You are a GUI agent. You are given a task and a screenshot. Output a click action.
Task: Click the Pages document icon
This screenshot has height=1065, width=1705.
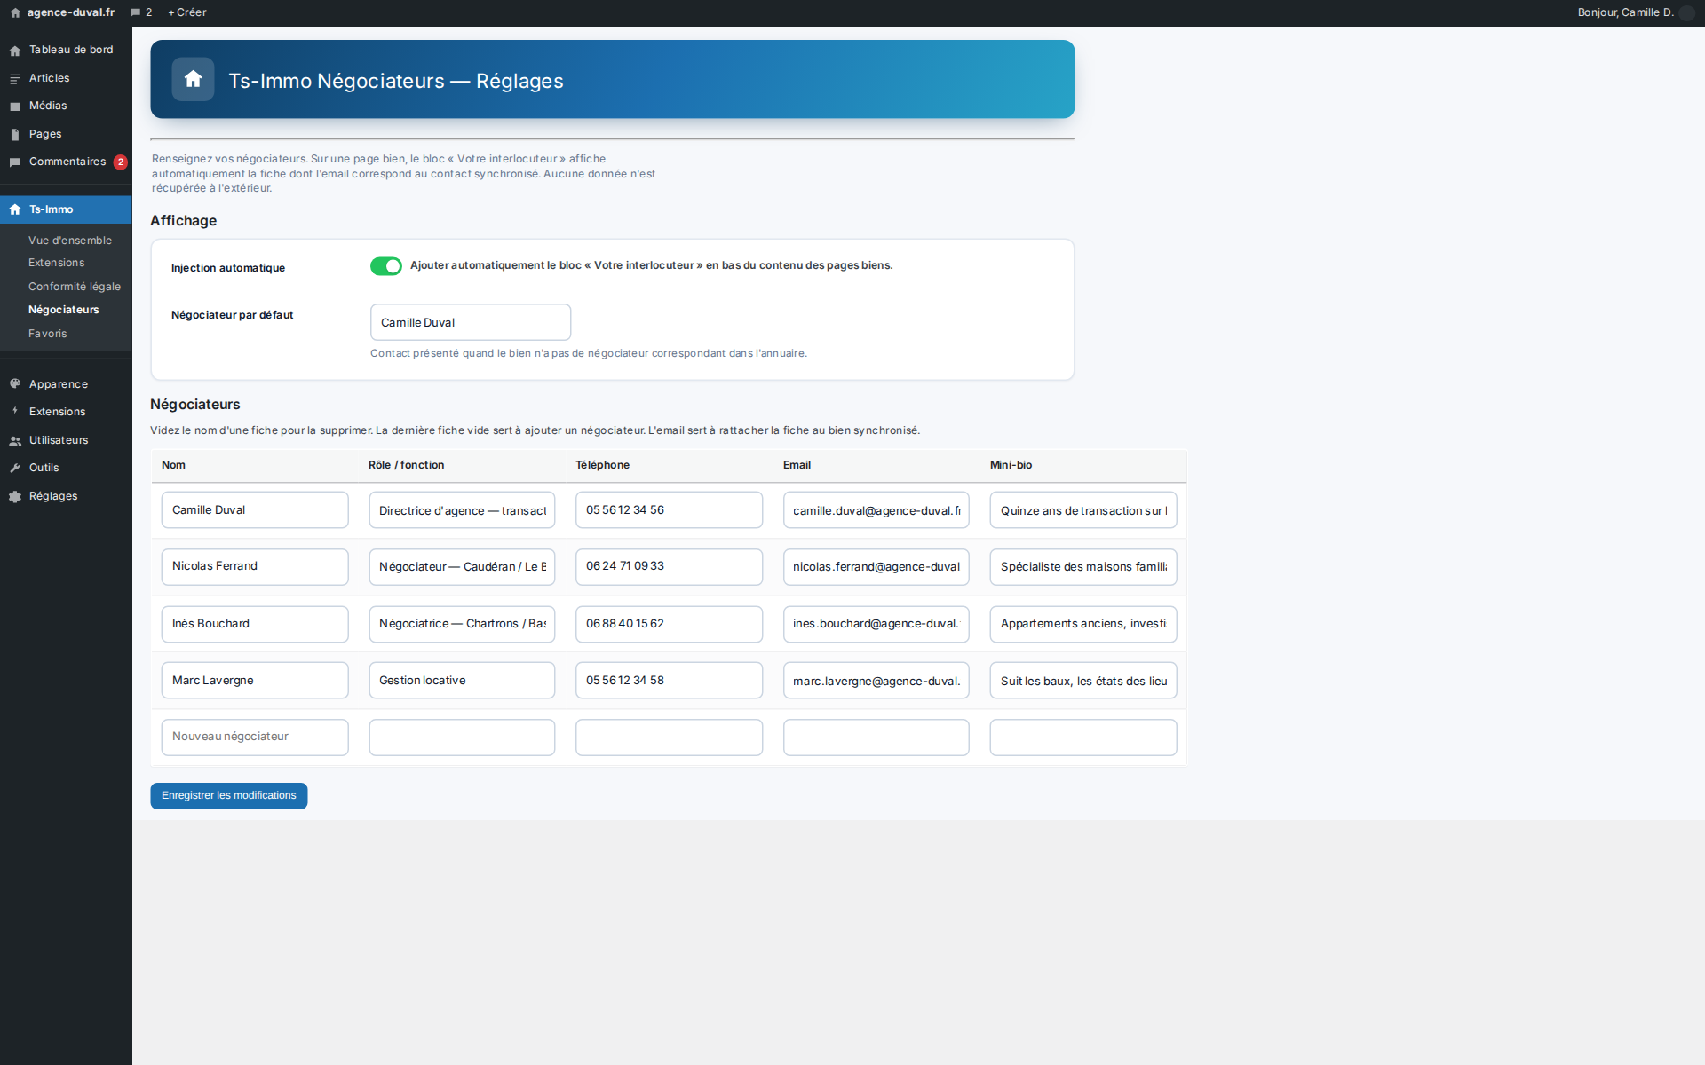(x=15, y=135)
